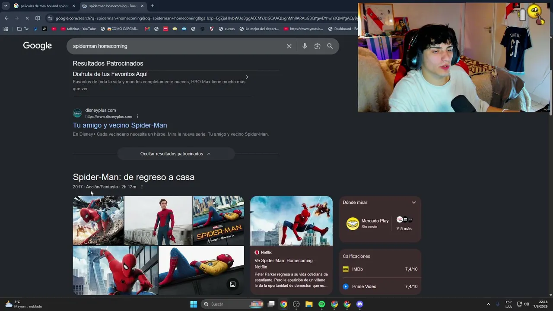553x311 pixels.
Task: Hide sponsored results with Ocultar button
Action: coord(176,154)
